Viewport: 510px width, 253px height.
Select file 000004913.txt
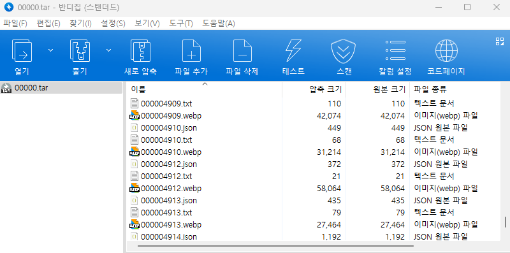(166, 213)
